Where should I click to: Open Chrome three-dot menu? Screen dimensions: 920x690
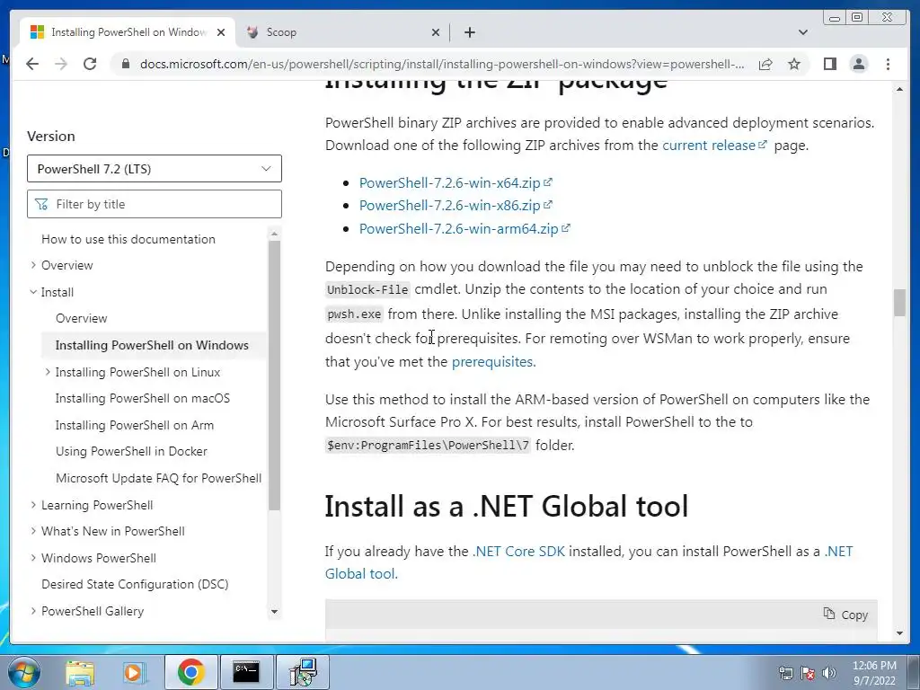888,64
